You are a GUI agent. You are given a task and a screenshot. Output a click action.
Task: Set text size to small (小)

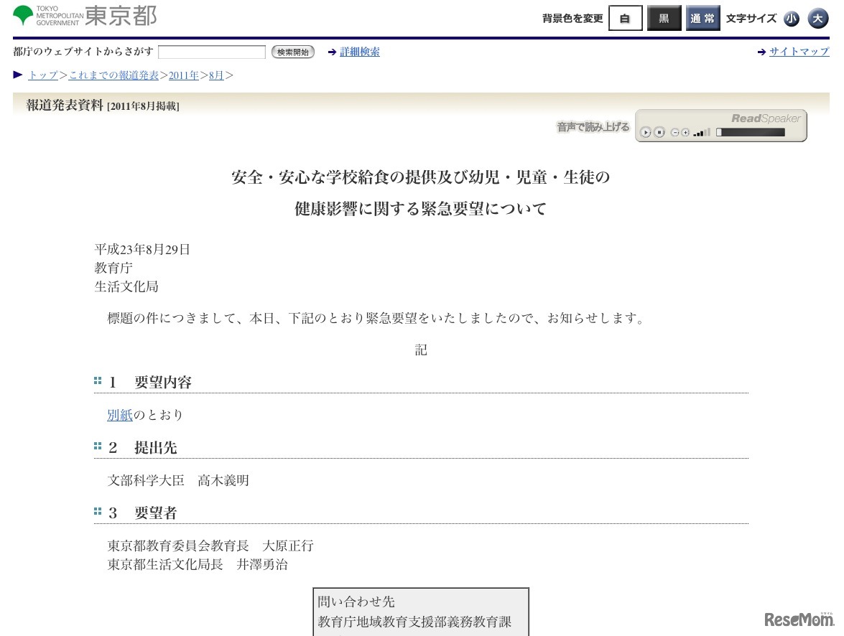pyautogui.click(x=792, y=19)
